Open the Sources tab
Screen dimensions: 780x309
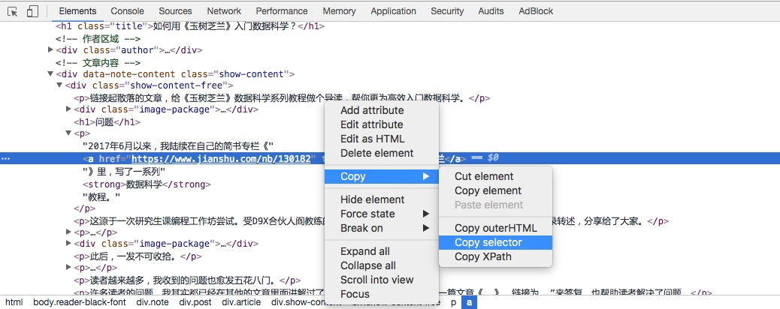coord(175,11)
